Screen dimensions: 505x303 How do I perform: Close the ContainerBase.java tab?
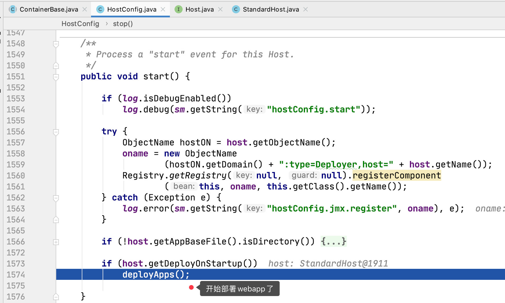click(x=85, y=9)
